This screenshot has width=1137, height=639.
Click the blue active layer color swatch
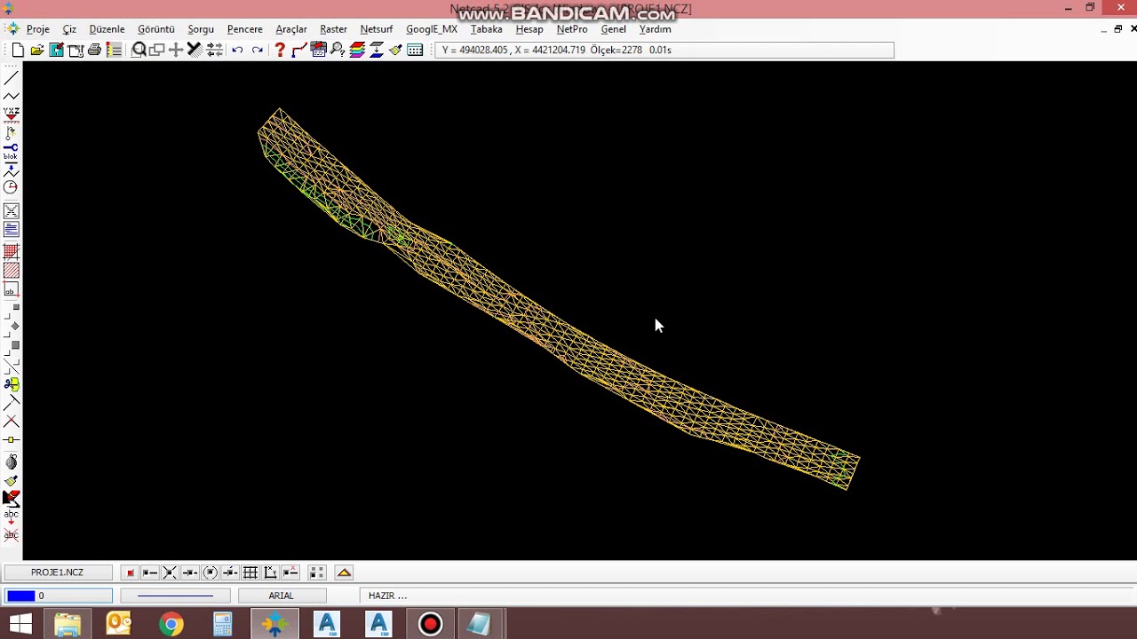point(20,596)
